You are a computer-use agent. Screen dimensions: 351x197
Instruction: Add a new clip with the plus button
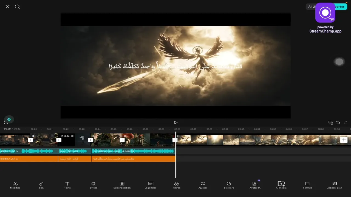344,140
